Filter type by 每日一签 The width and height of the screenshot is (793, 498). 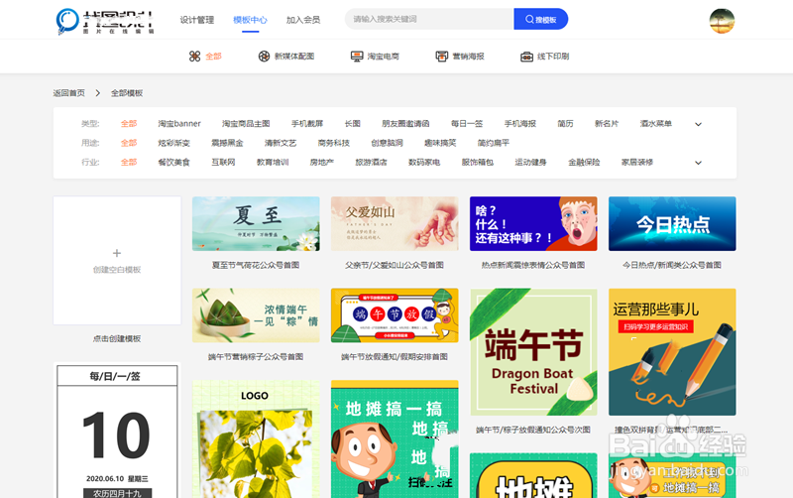click(467, 123)
